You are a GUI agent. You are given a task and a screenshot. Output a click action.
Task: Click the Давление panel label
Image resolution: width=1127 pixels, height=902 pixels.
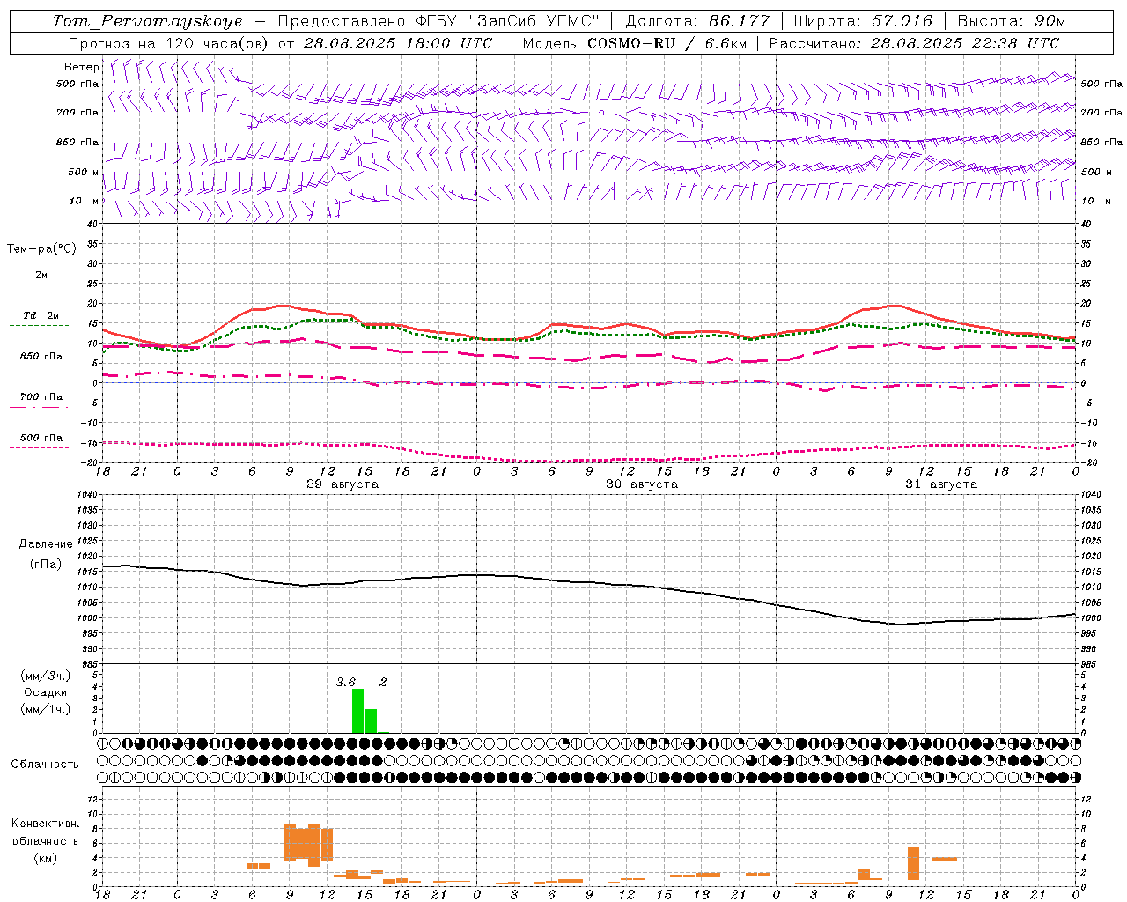click(x=46, y=544)
